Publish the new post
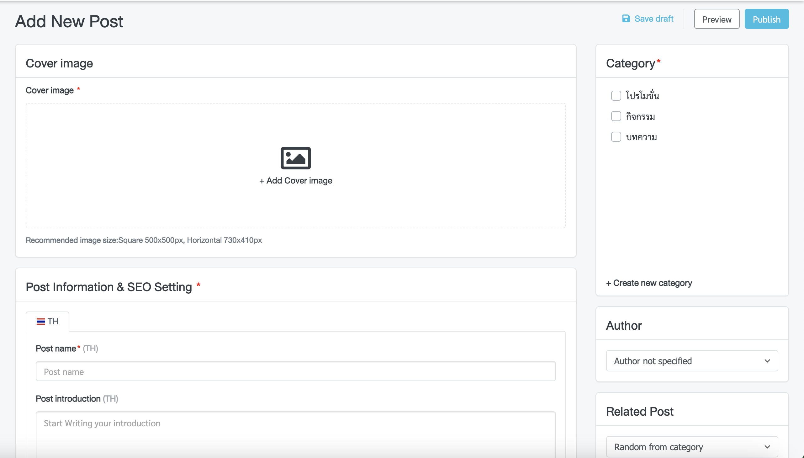 click(x=766, y=19)
